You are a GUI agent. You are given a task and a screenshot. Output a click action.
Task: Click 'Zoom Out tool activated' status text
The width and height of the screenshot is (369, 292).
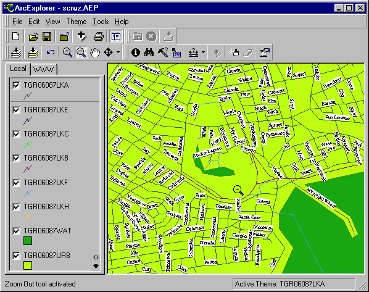click(40, 284)
